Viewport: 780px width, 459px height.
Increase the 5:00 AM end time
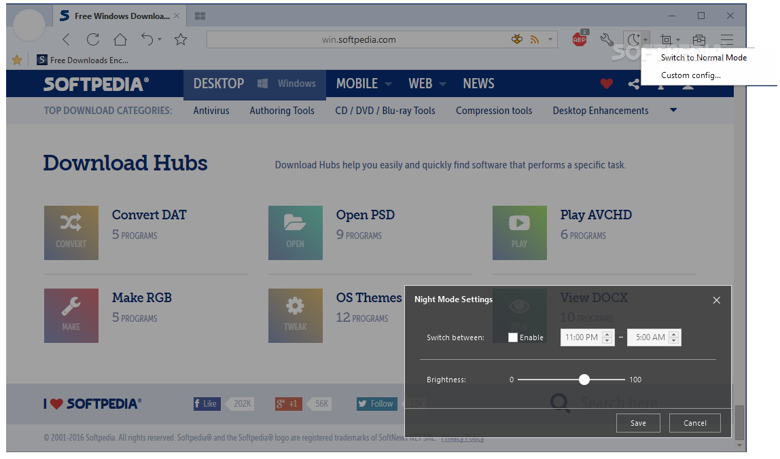[673, 334]
